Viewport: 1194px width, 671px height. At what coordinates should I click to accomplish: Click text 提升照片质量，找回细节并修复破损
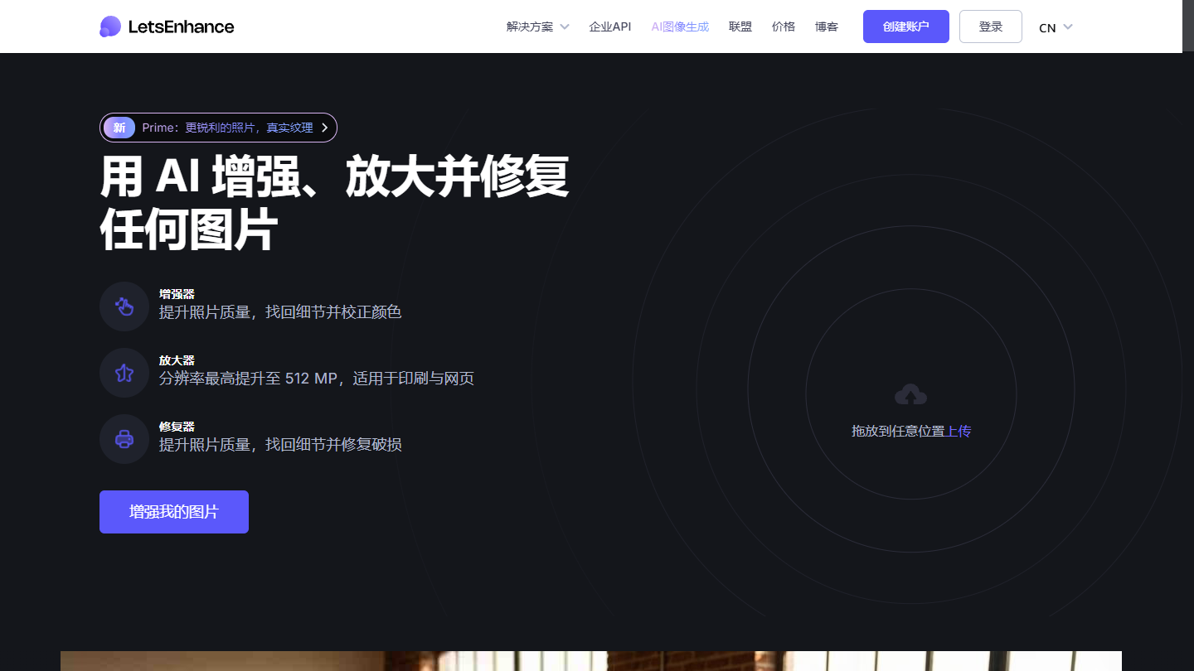pyautogui.click(x=280, y=445)
